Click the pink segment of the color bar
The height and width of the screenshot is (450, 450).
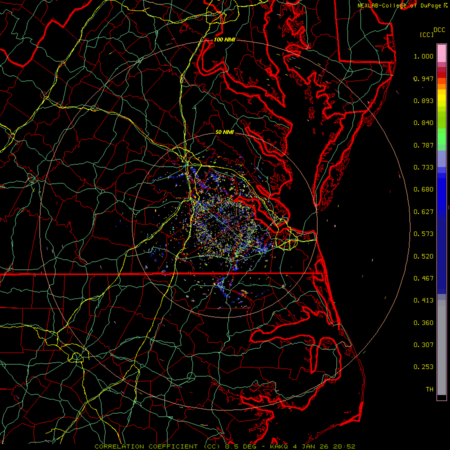(441, 53)
